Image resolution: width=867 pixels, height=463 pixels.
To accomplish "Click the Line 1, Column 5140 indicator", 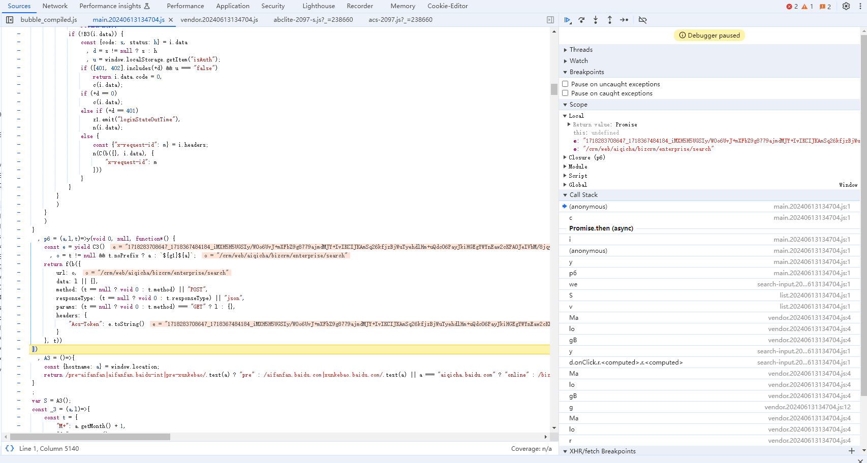I will tap(49, 448).
